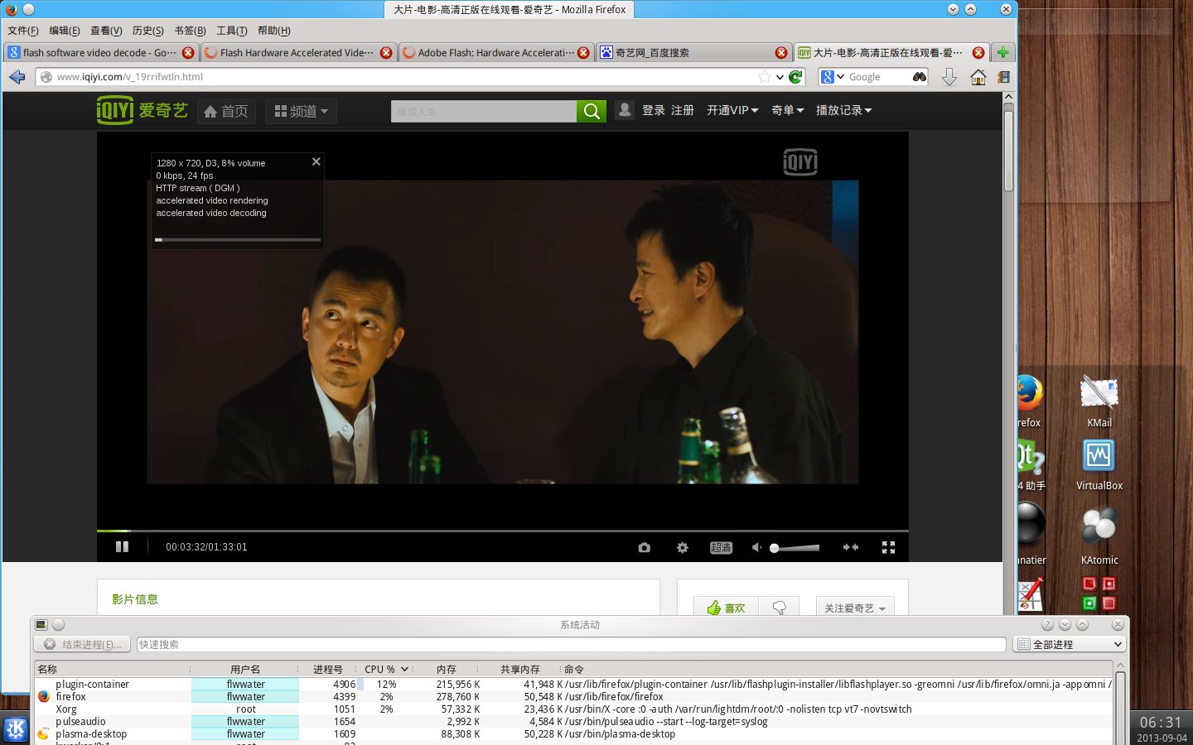The width and height of the screenshot is (1193, 745).
Task: Click the iQIYI logo in the site header
Action: (x=142, y=110)
